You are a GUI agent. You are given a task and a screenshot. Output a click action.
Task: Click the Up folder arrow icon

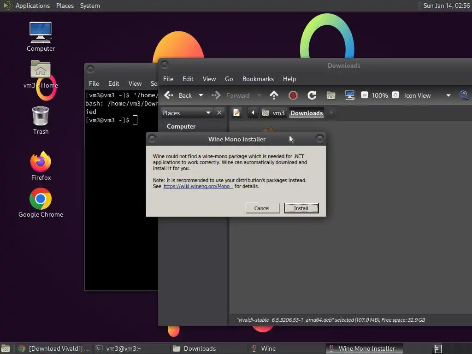click(x=274, y=95)
